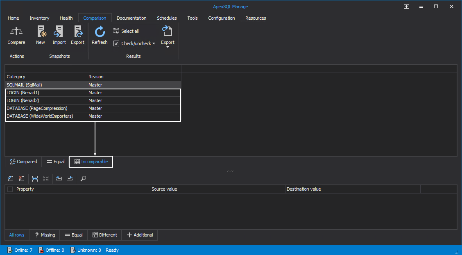This screenshot has height=255, width=462.
Task: Switch to the Schedules tab
Action: point(167,18)
